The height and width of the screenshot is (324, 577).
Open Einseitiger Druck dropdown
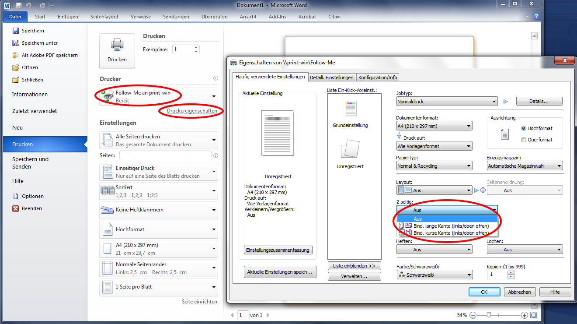pos(159,172)
